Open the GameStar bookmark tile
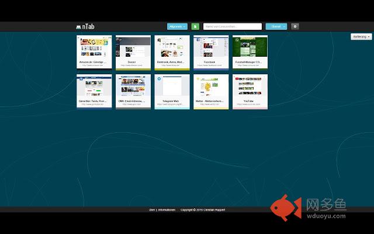374x234 pixels. 94,91
